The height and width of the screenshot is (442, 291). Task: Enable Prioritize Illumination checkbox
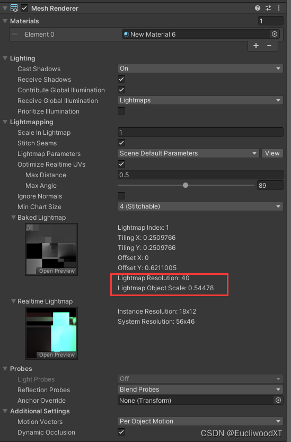click(121, 111)
